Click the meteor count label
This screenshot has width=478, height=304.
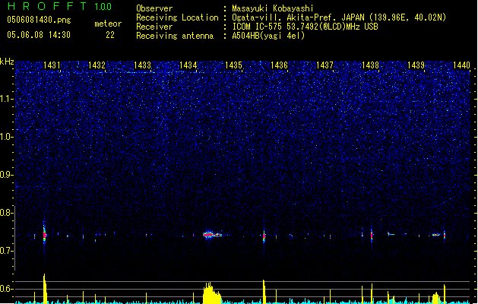point(108,24)
